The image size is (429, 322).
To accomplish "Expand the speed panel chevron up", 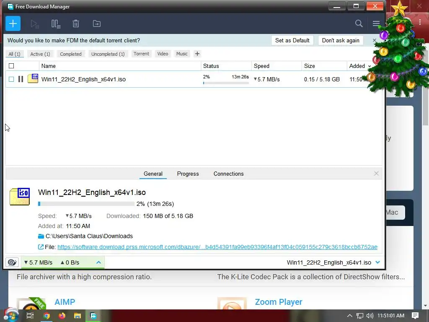I will pyautogui.click(x=99, y=262).
